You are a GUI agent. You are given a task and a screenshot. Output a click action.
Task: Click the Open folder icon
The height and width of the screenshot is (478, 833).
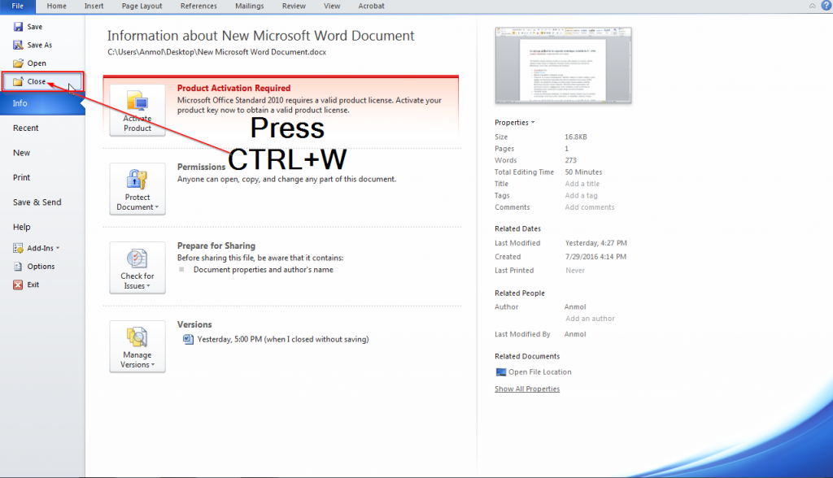(18, 63)
